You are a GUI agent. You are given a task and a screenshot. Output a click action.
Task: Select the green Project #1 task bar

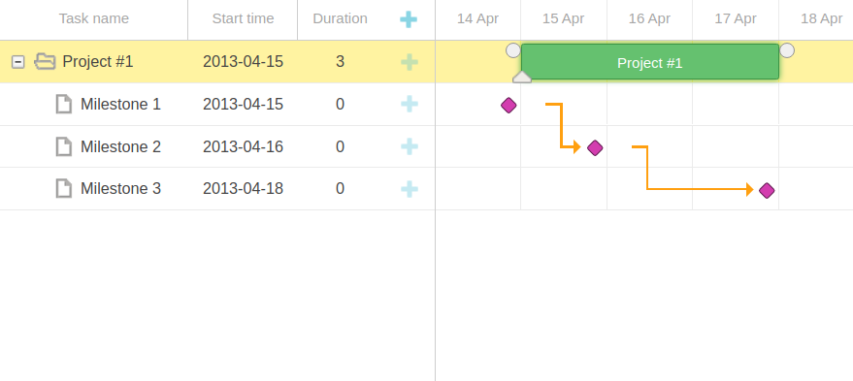(650, 62)
